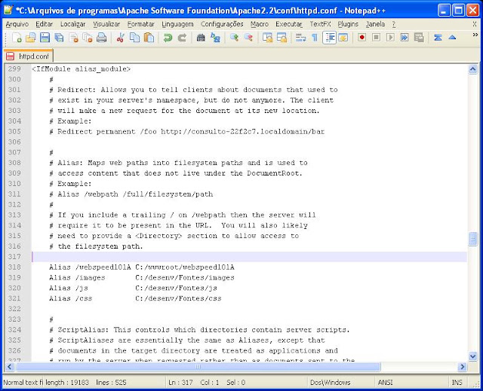
Task: Click the text "<IfModule alias_module>"
Action: point(81,69)
